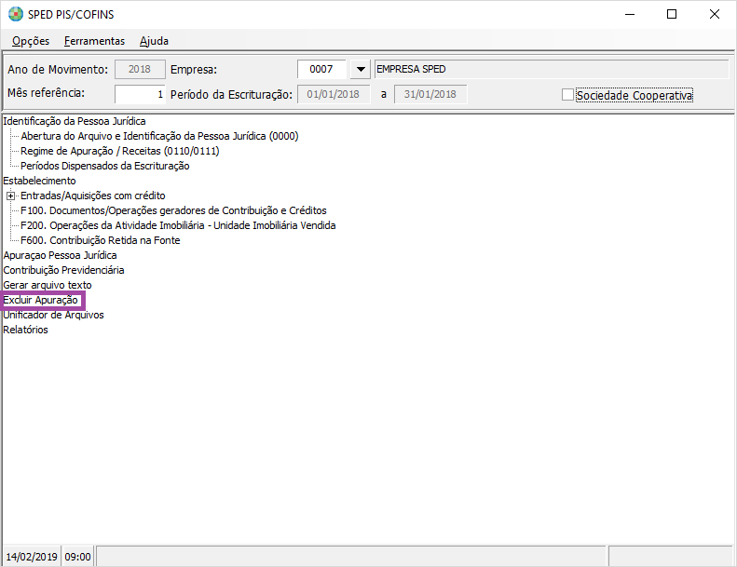Click the Empresa code field 0007
737x567 pixels.
(x=321, y=70)
